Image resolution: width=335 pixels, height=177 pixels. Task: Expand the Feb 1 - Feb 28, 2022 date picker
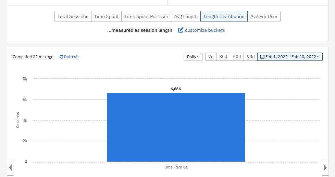tap(290, 57)
